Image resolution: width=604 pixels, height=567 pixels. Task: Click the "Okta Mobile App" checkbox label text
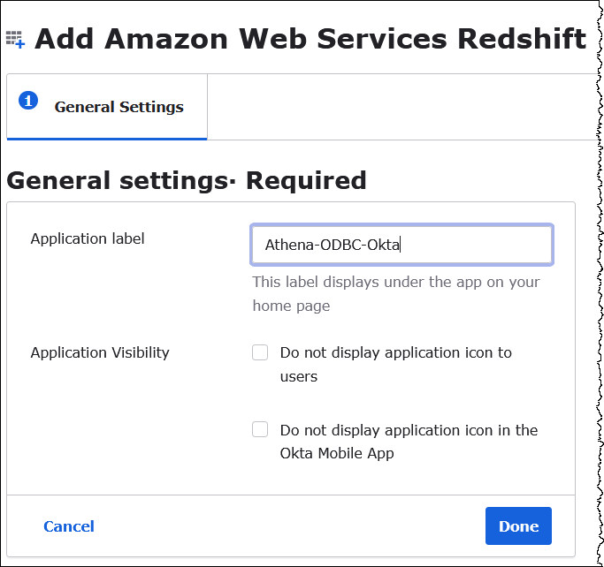(336, 454)
